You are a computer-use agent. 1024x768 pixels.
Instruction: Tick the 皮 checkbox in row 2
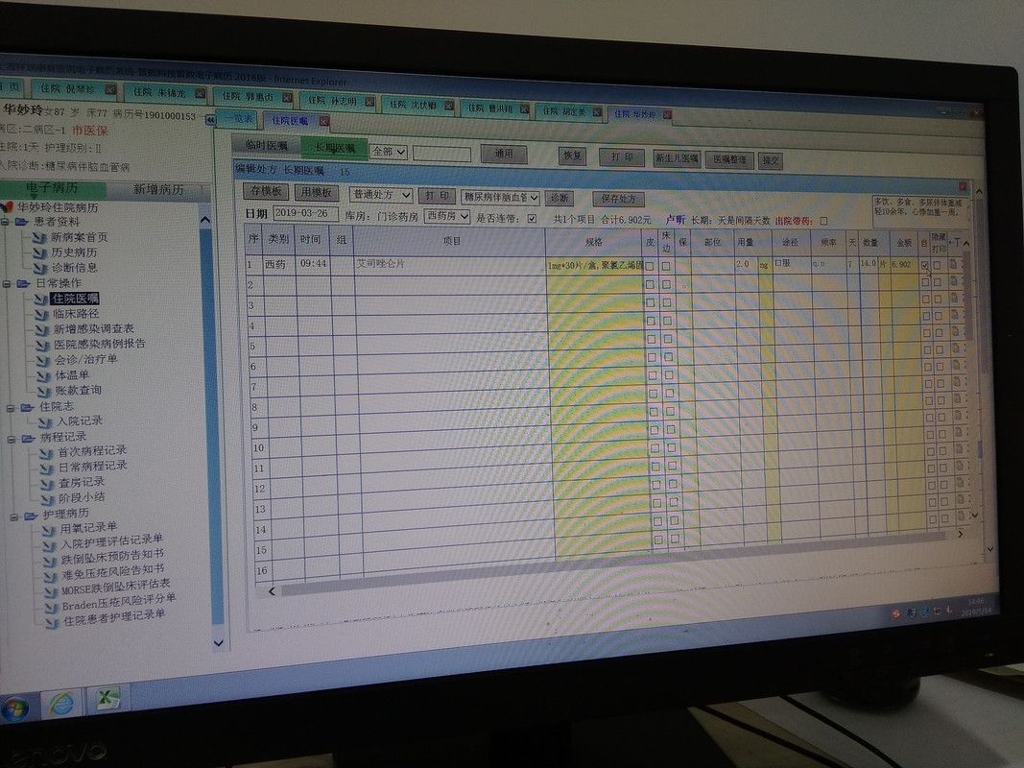pos(650,285)
